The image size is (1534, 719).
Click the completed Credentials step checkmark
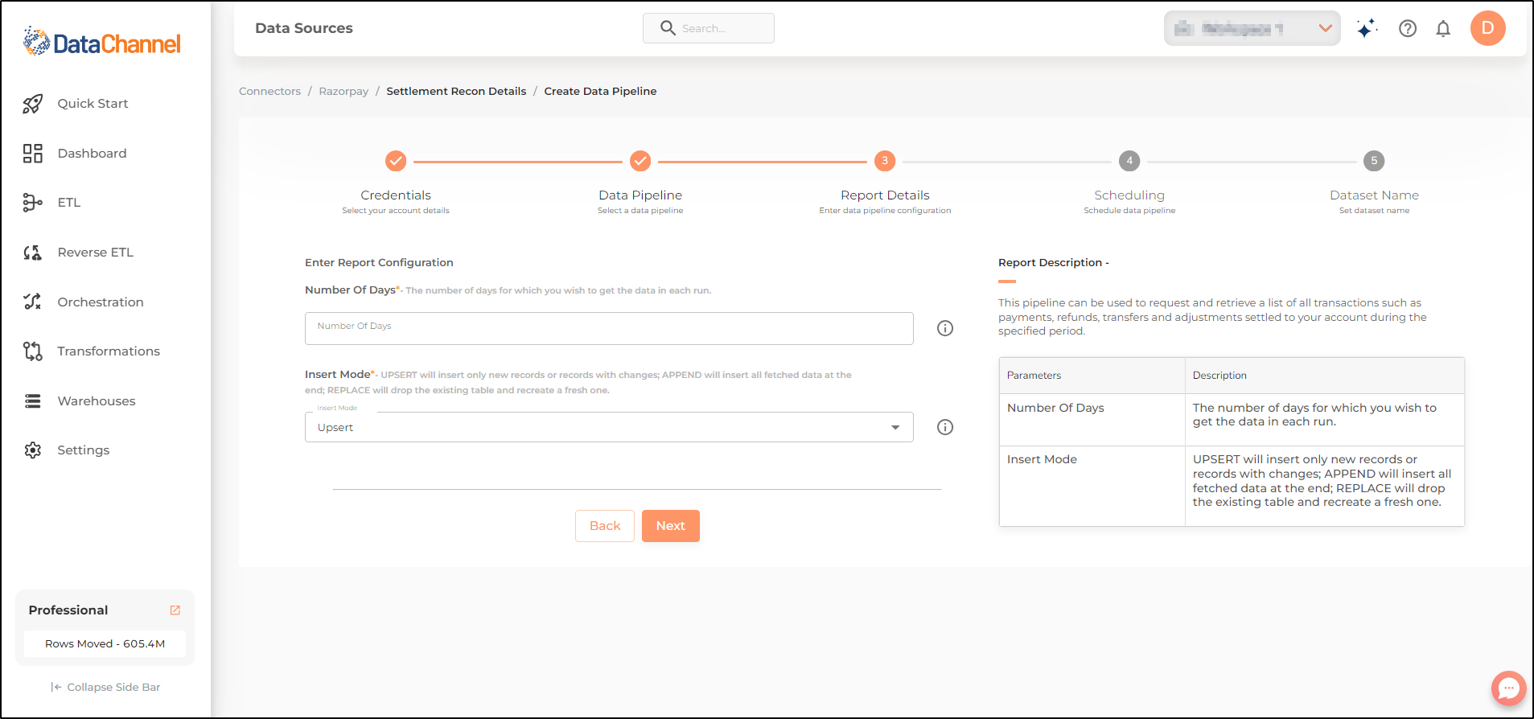pyautogui.click(x=396, y=161)
